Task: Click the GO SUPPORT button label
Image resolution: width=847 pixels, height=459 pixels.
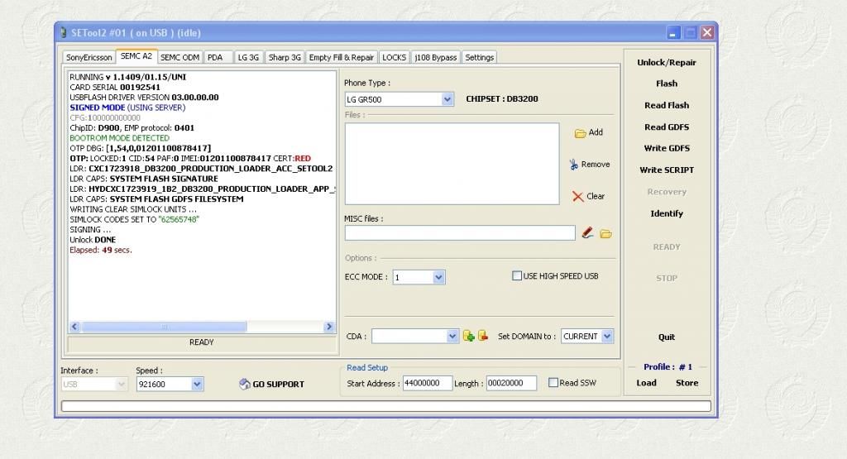Action: click(x=278, y=385)
